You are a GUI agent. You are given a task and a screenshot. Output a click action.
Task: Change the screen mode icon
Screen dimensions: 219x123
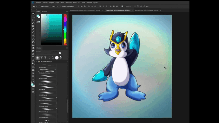point(33,92)
